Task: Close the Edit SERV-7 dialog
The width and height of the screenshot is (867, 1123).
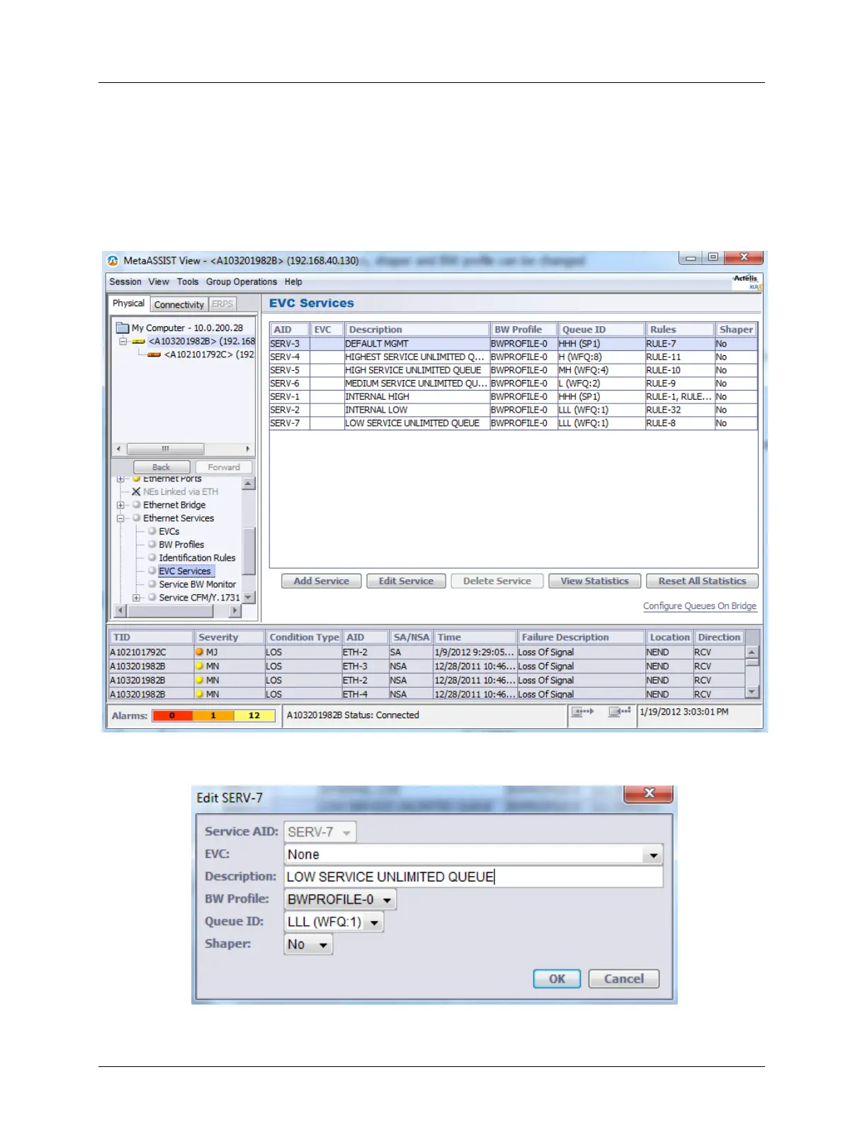Action: [648, 793]
